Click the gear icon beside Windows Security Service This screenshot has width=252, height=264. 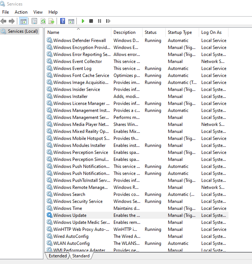coord(49,201)
